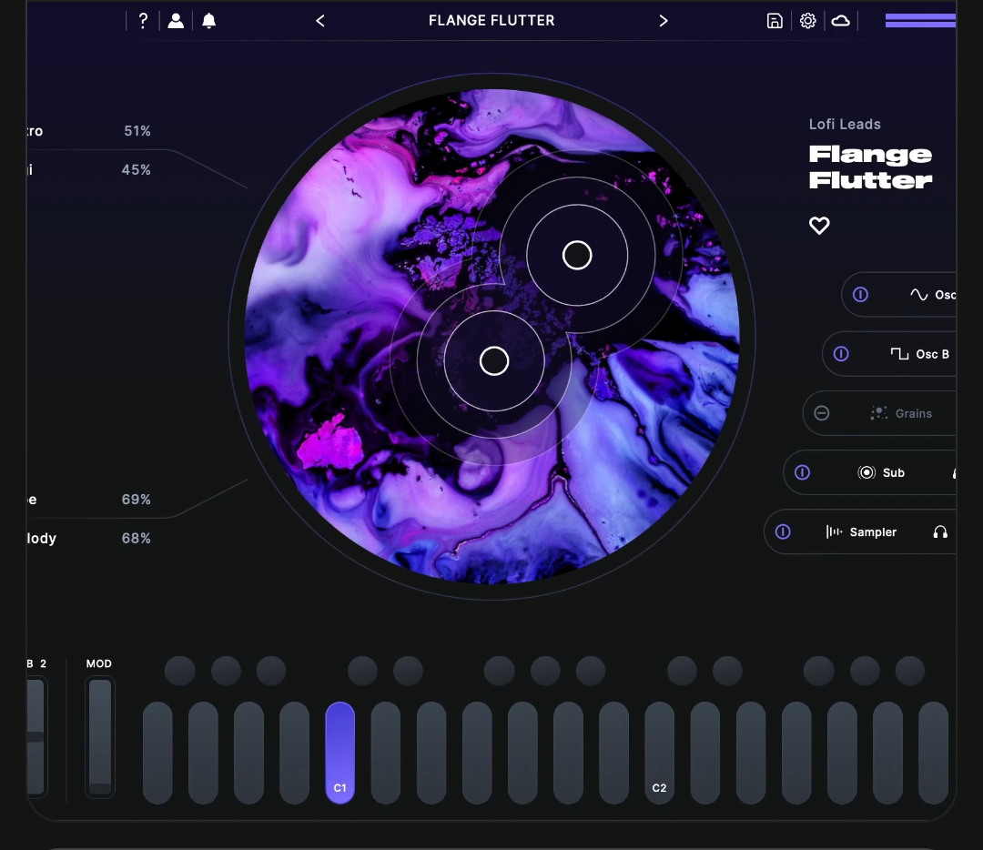Viewport: 983px width, 850px height.
Task: Select the Osc B layer tab
Action: [x=919, y=354]
